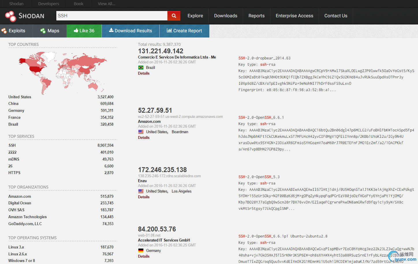Filter by United States country
418x264 pixels.
tap(20, 97)
